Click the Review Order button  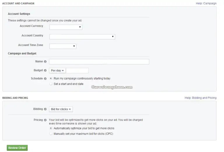click(x=17, y=148)
